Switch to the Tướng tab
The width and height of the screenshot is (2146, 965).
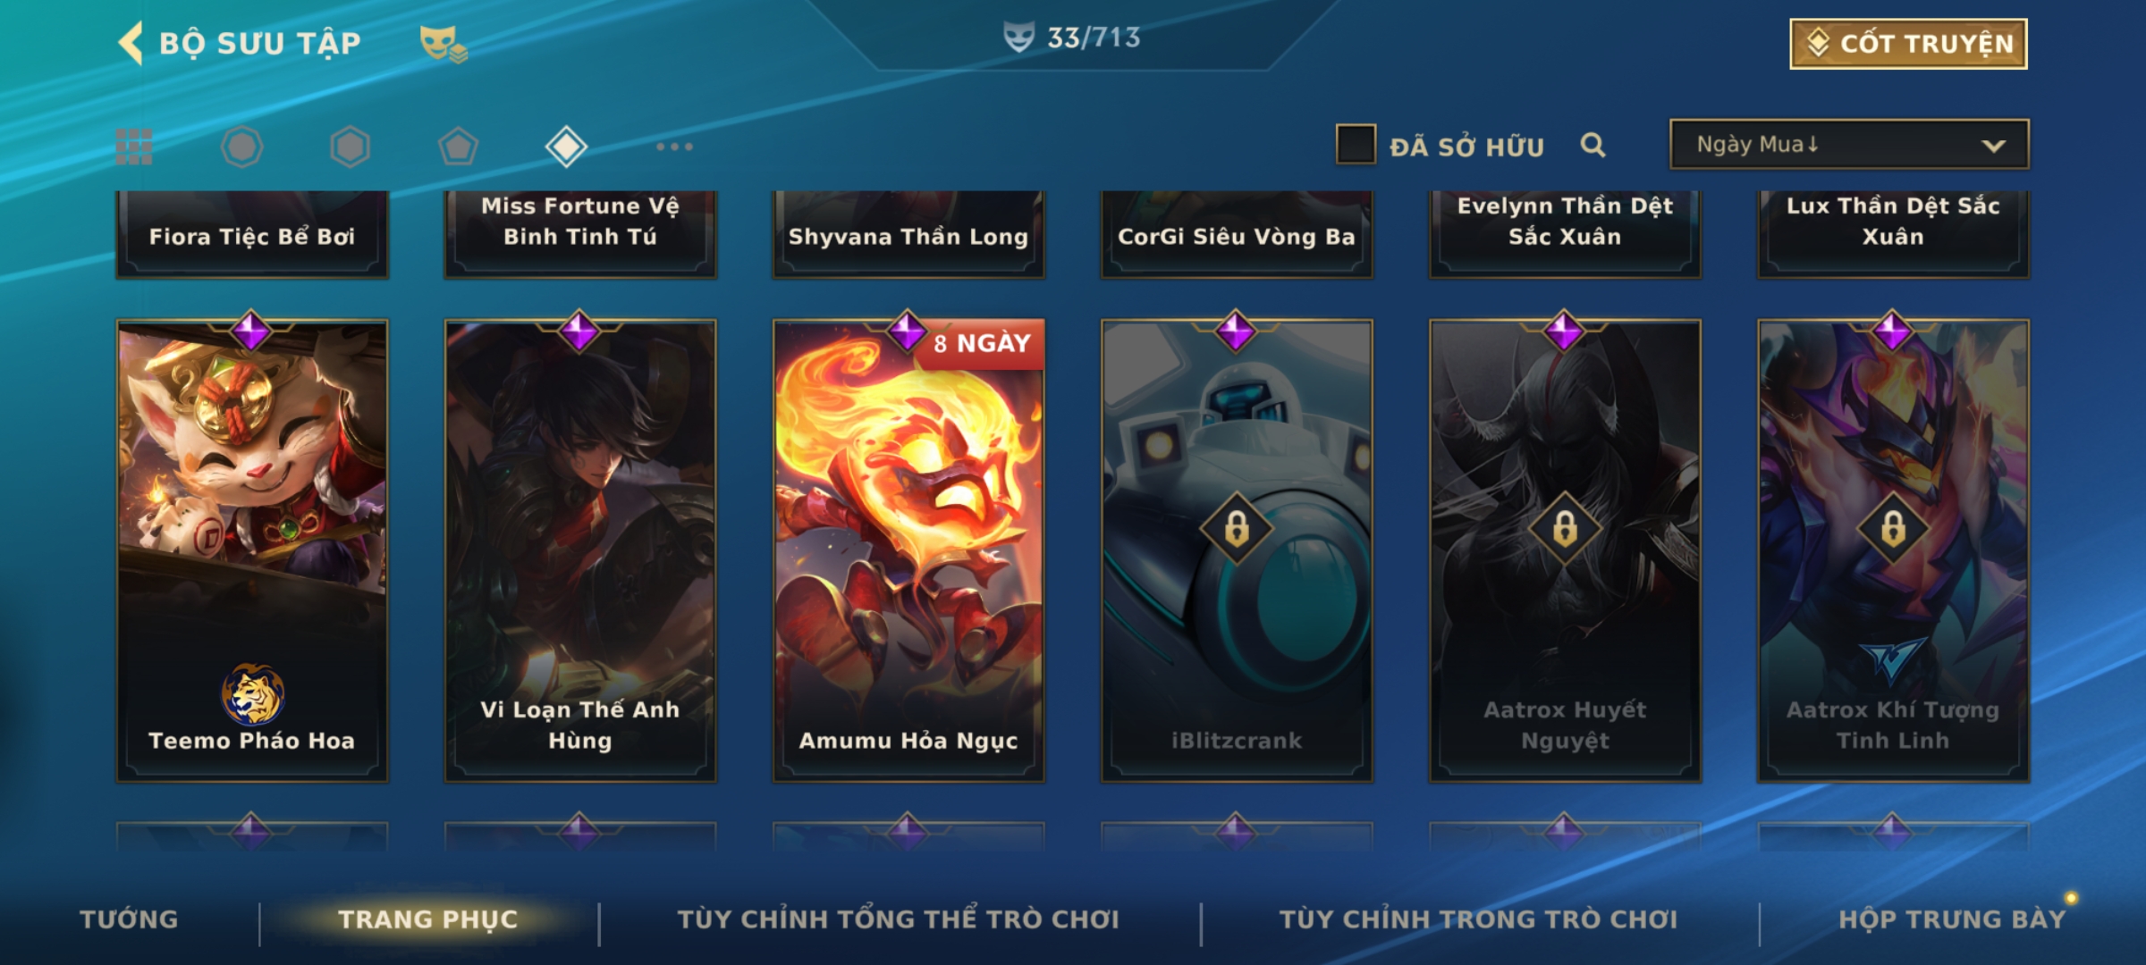(129, 919)
